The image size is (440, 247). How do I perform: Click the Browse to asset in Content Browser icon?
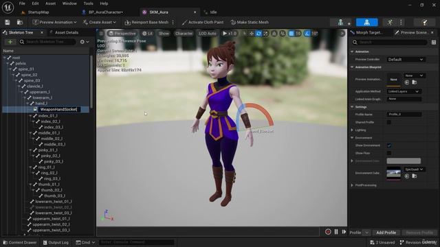[20, 22]
